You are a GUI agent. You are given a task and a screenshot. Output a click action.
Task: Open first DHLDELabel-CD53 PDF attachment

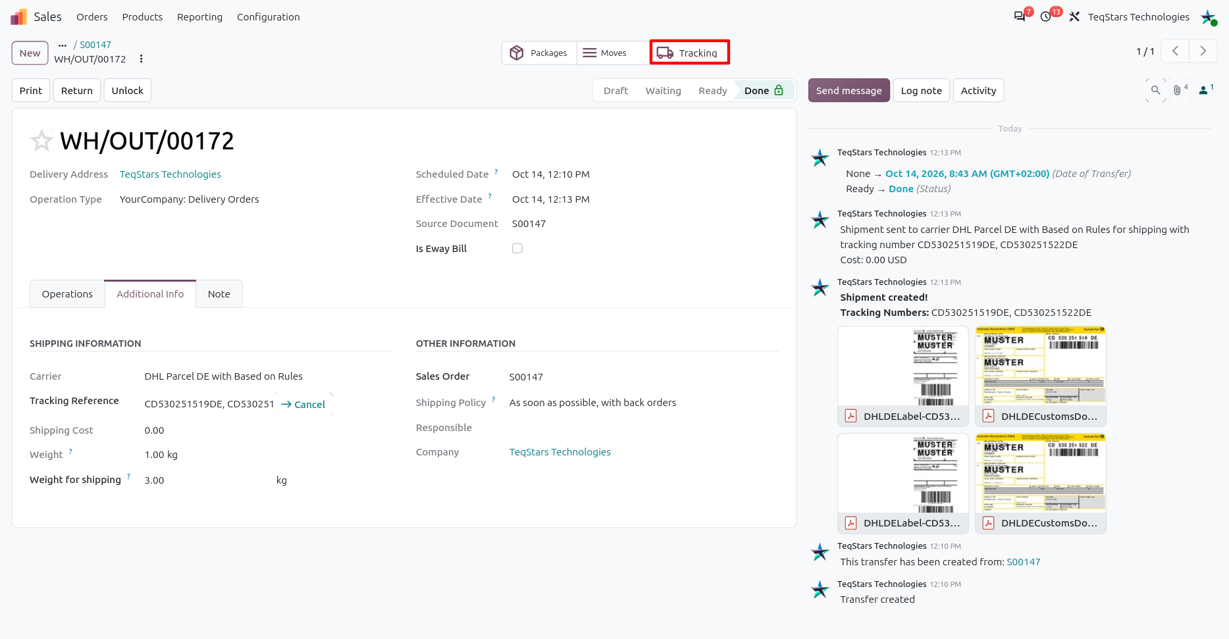pyautogui.click(x=903, y=376)
